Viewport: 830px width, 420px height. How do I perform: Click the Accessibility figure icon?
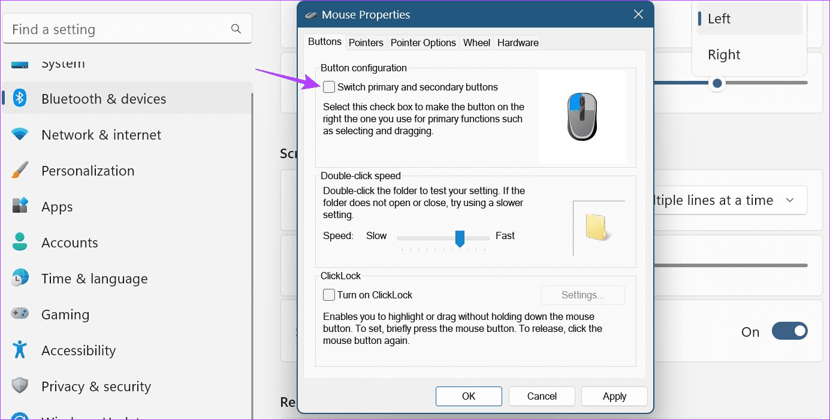tap(20, 350)
